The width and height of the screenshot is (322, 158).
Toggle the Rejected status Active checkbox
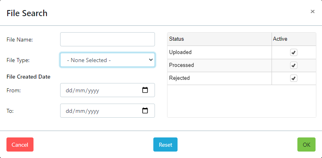(294, 78)
